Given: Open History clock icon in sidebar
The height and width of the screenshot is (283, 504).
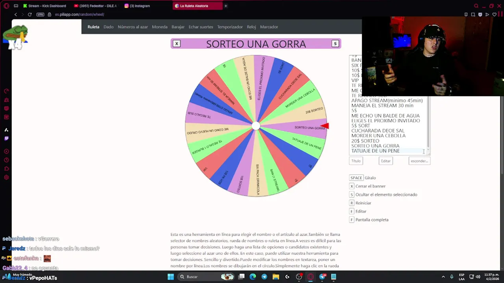Looking at the screenshot, I should 6,160.
